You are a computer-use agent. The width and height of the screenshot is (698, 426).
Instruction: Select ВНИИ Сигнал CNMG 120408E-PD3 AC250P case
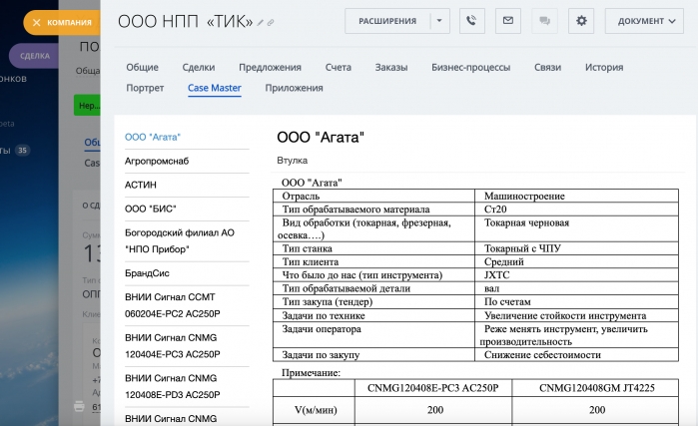tap(173, 386)
